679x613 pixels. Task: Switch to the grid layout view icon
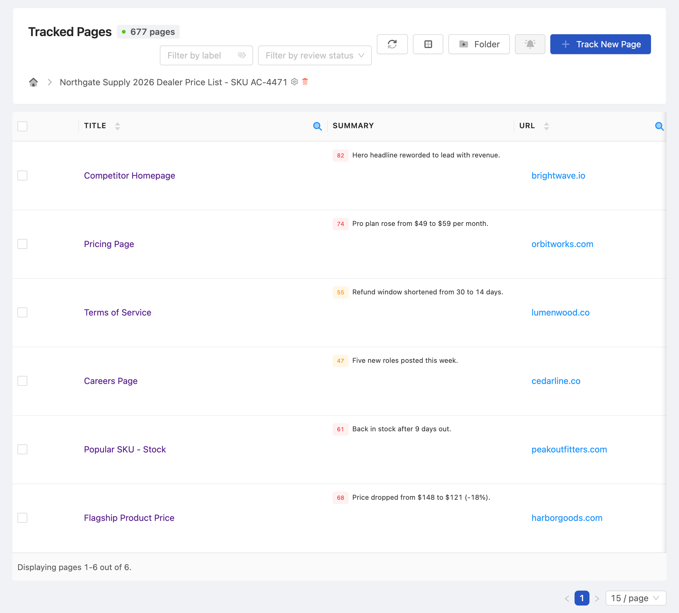tap(428, 44)
